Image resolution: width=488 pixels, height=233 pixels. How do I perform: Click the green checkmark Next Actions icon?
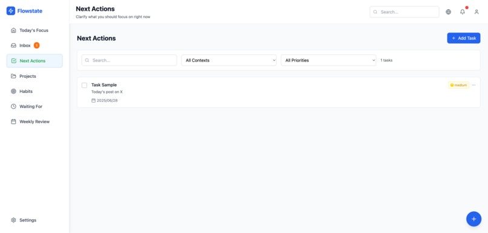coord(14,61)
